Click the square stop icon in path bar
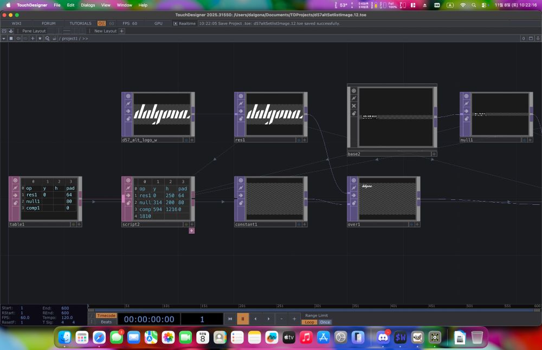Screen dimensions: 542x350 coord(11,38)
